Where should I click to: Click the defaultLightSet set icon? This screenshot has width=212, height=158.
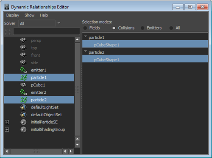[x=23, y=107]
